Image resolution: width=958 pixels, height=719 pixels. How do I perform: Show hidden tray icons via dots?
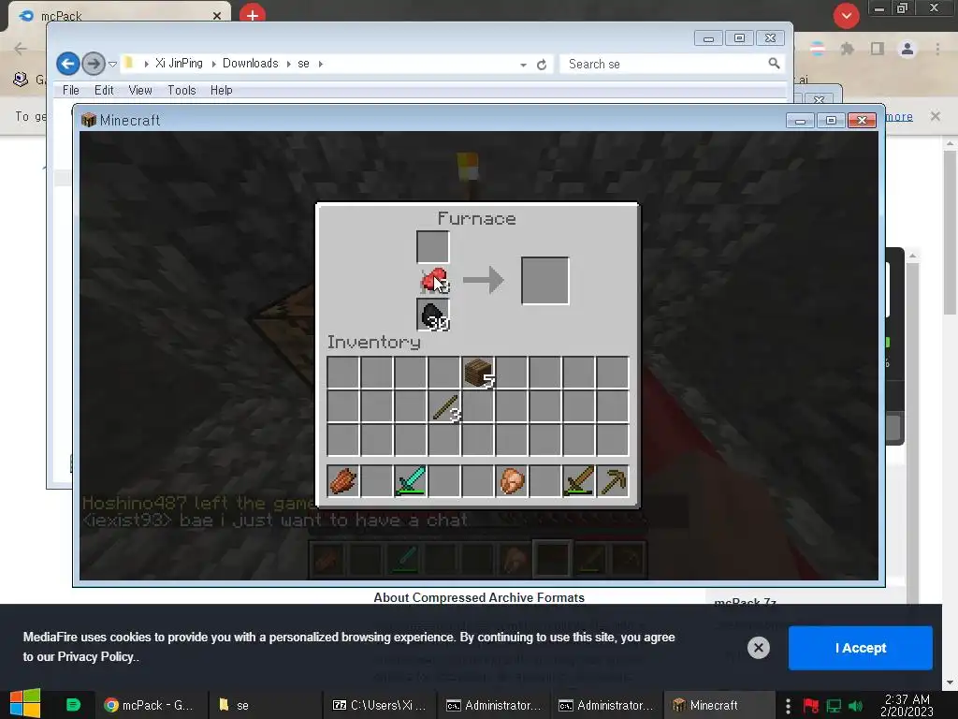788,706
